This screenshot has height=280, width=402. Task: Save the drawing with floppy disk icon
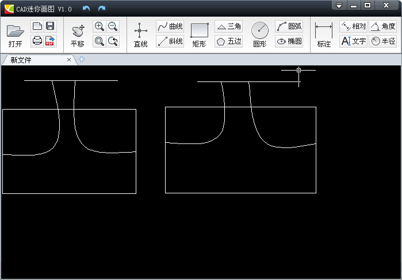51,26
